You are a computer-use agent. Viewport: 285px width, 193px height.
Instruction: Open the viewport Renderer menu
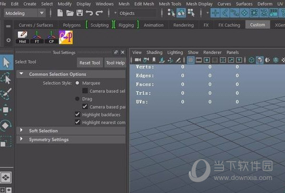212,52
